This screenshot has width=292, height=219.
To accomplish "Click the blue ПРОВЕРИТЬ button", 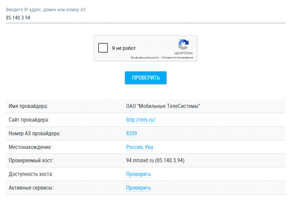I will coord(146,78).
